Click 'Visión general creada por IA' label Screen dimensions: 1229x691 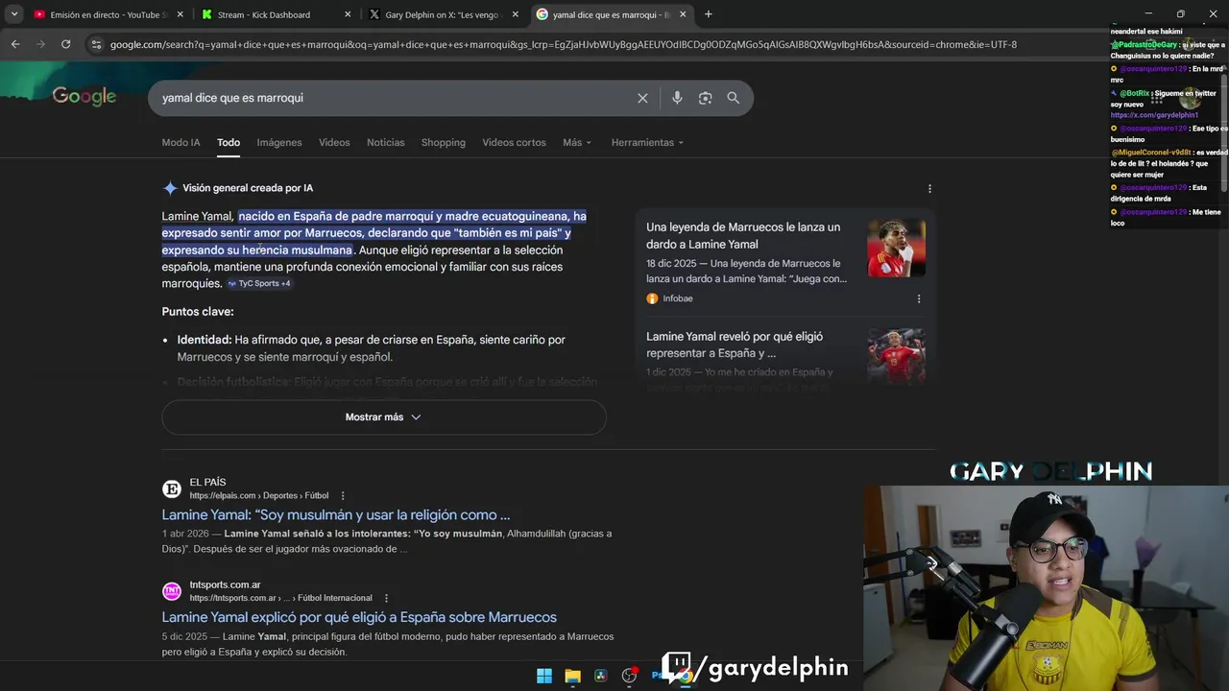tap(248, 188)
